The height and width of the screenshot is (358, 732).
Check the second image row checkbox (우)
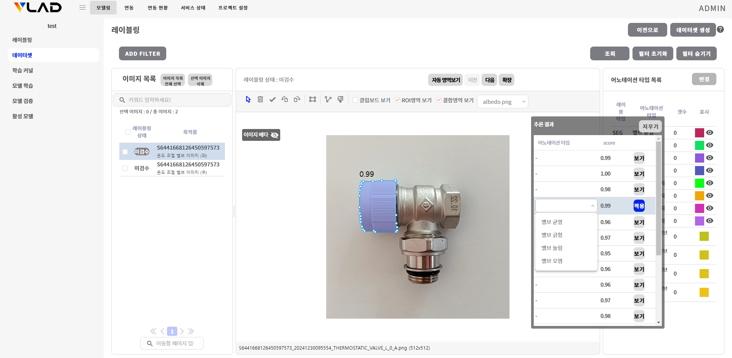pos(125,168)
